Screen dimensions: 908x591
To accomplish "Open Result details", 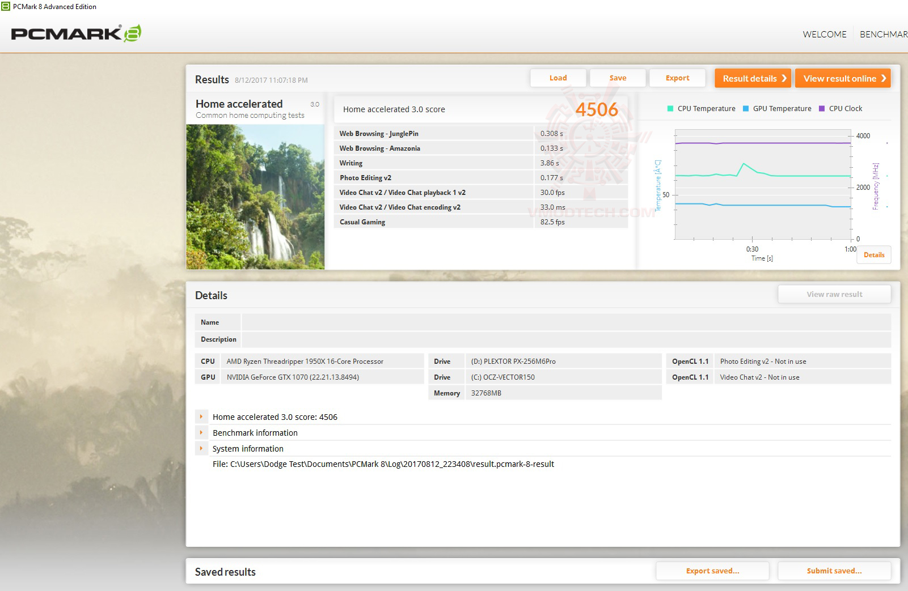I will (x=753, y=78).
